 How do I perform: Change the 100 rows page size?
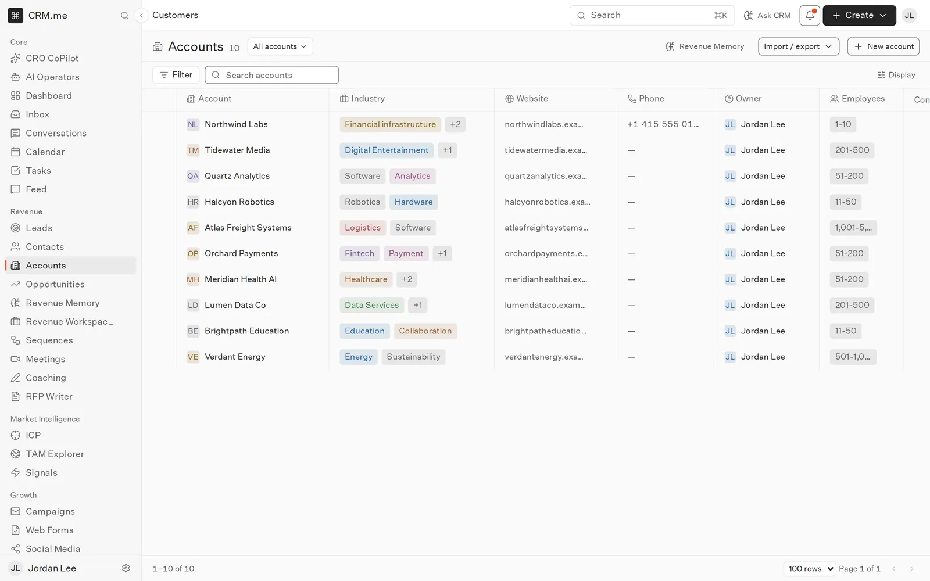(810, 569)
